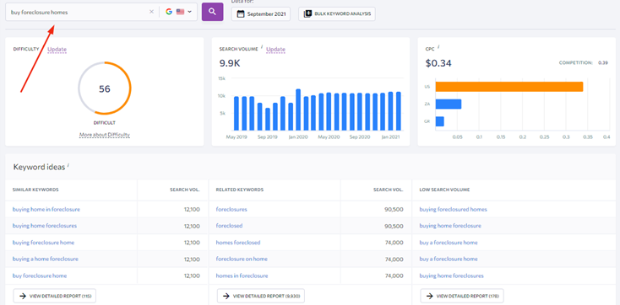Click the Google logo in search engine selector
This screenshot has height=305, width=620.
(x=169, y=12)
